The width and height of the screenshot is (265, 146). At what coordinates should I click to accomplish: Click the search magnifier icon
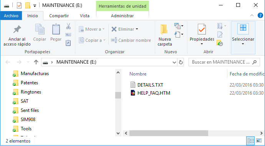[254, 62]
